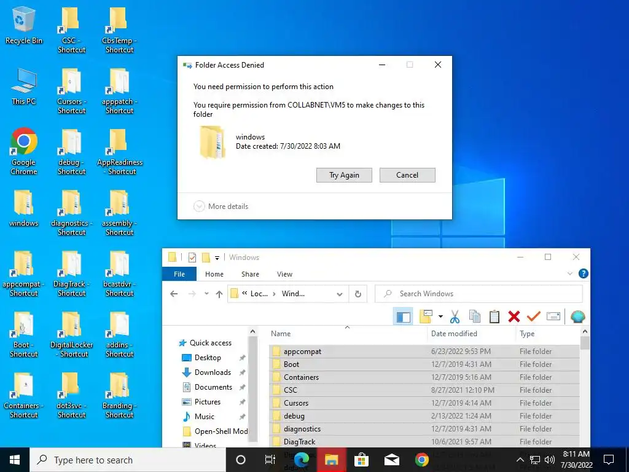Go up one folder level

pos(219,294)
